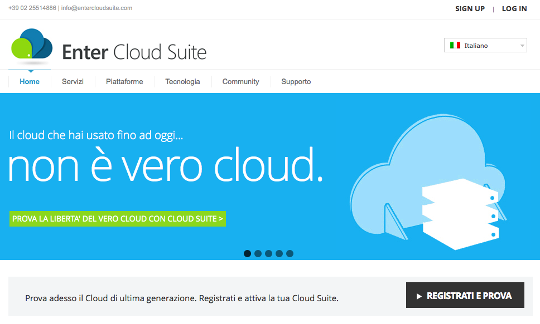Image resolution: width=540 pixels, height=324 pixels.
Task: Select the first carousel dot
Action: coord(247,253)
